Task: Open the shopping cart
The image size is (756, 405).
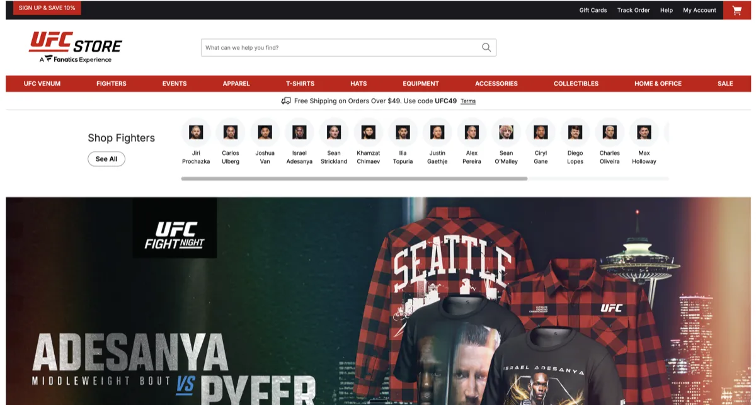Action: point(736,10)
